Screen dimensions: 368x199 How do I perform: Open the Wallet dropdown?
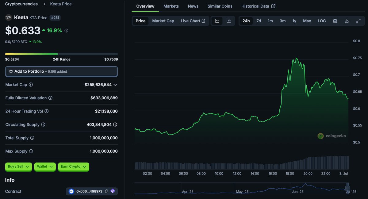click(45, 166)
